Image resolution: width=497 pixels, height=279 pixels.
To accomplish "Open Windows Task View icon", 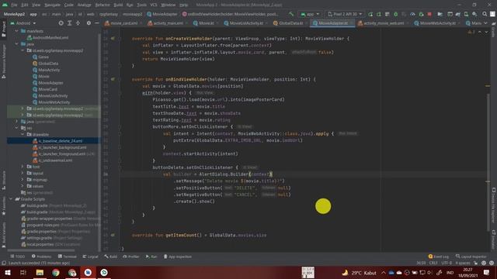I will click(23, 272).
